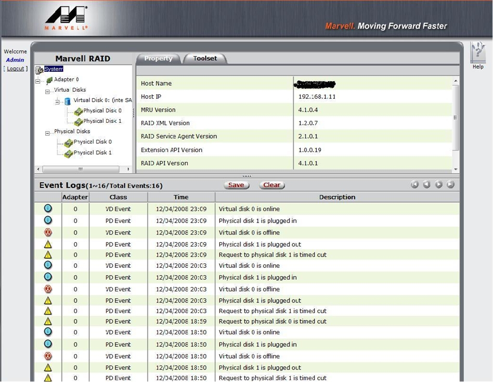
Task: Collapse the Virtual Disks tree branch
Action: tap(48, 91)
